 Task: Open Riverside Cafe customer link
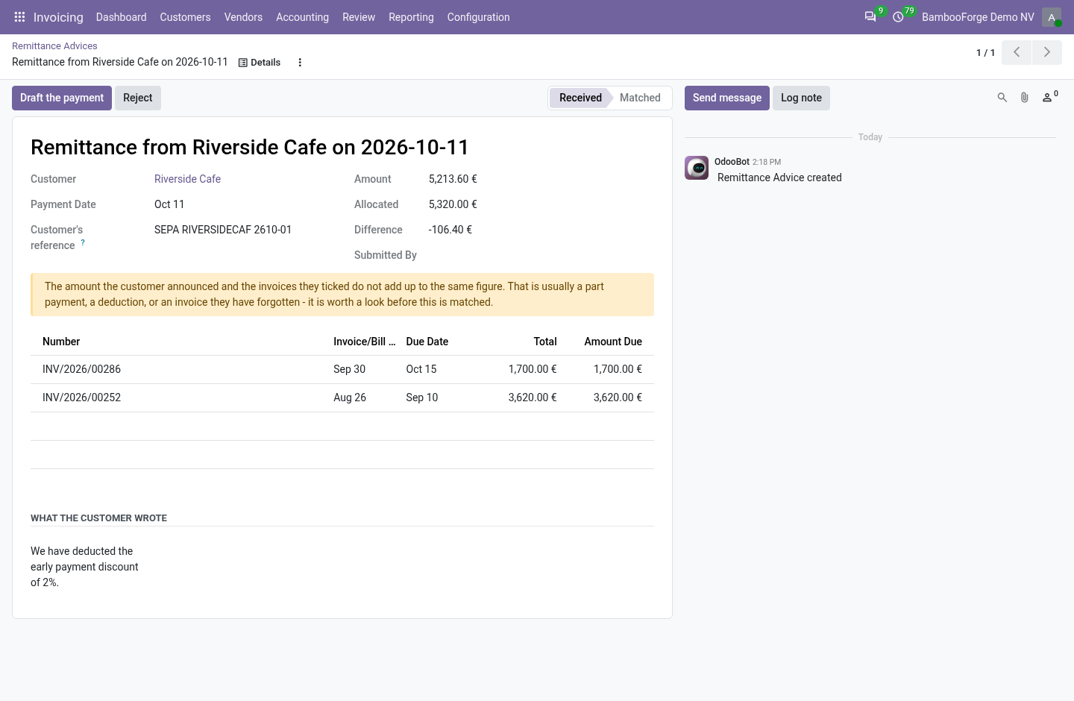click(187, 179)
